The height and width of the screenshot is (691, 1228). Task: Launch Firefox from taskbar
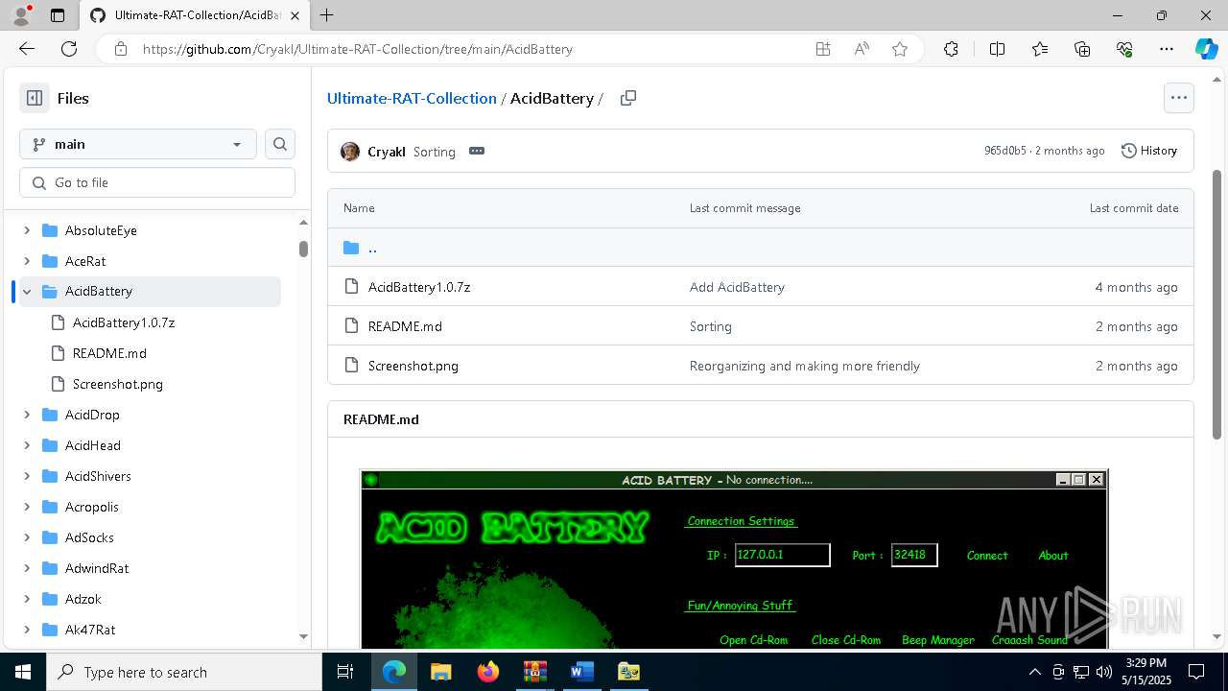pyautogui.click(x=487, y=672)
